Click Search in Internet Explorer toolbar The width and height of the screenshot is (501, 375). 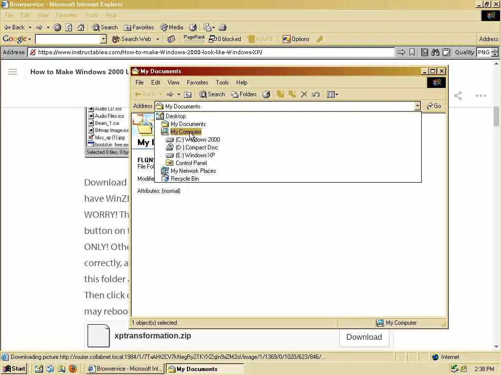[105, 27]
